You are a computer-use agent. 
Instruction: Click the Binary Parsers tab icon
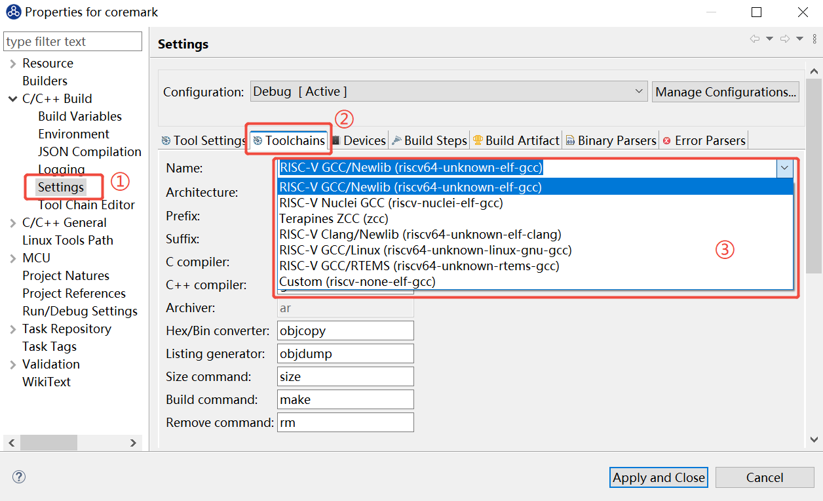(570, 140)
